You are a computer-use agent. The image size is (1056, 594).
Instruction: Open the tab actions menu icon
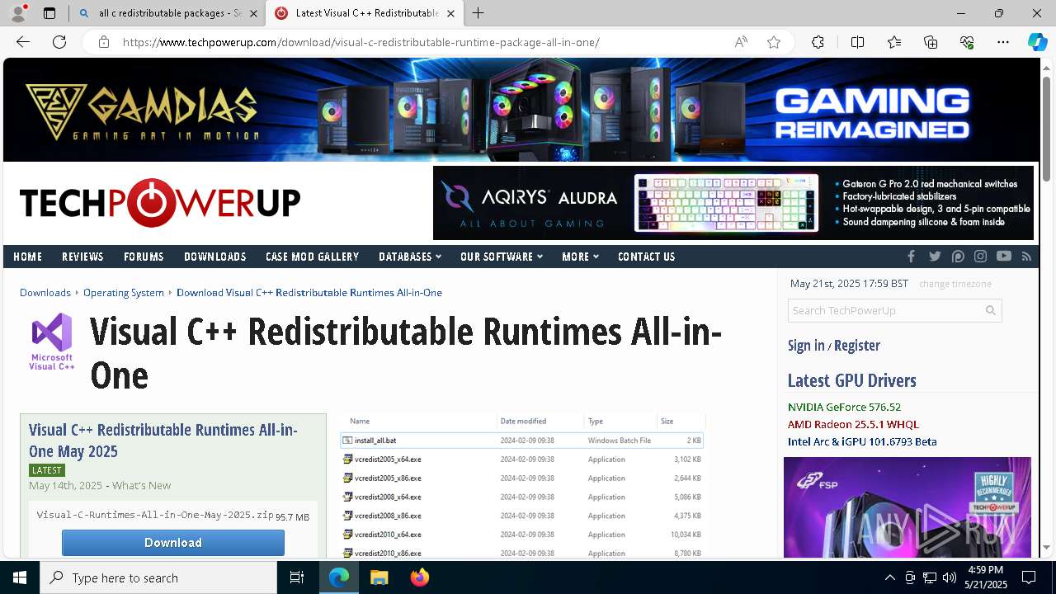49,13
